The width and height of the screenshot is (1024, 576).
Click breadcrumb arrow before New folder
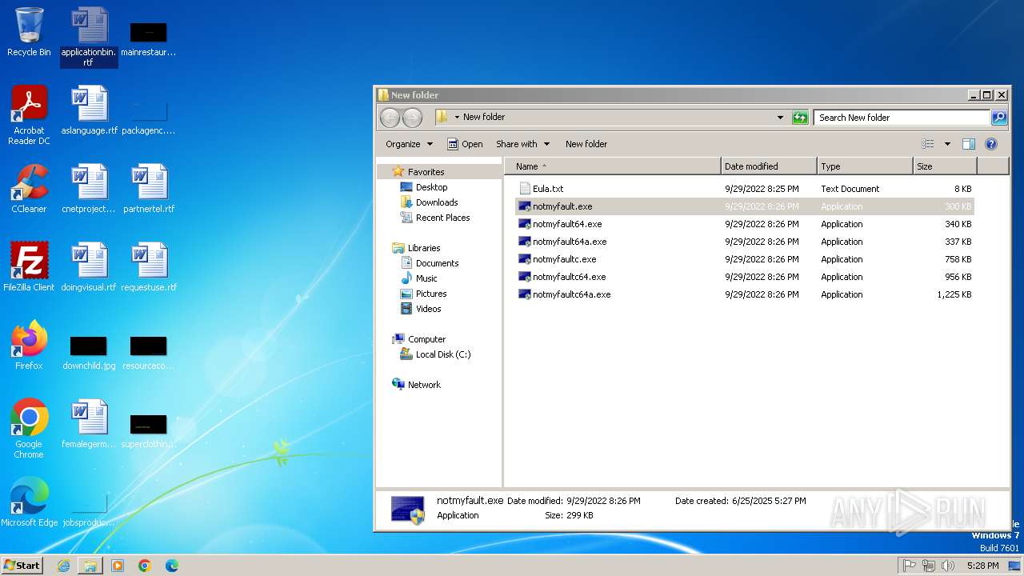[457, 118]
